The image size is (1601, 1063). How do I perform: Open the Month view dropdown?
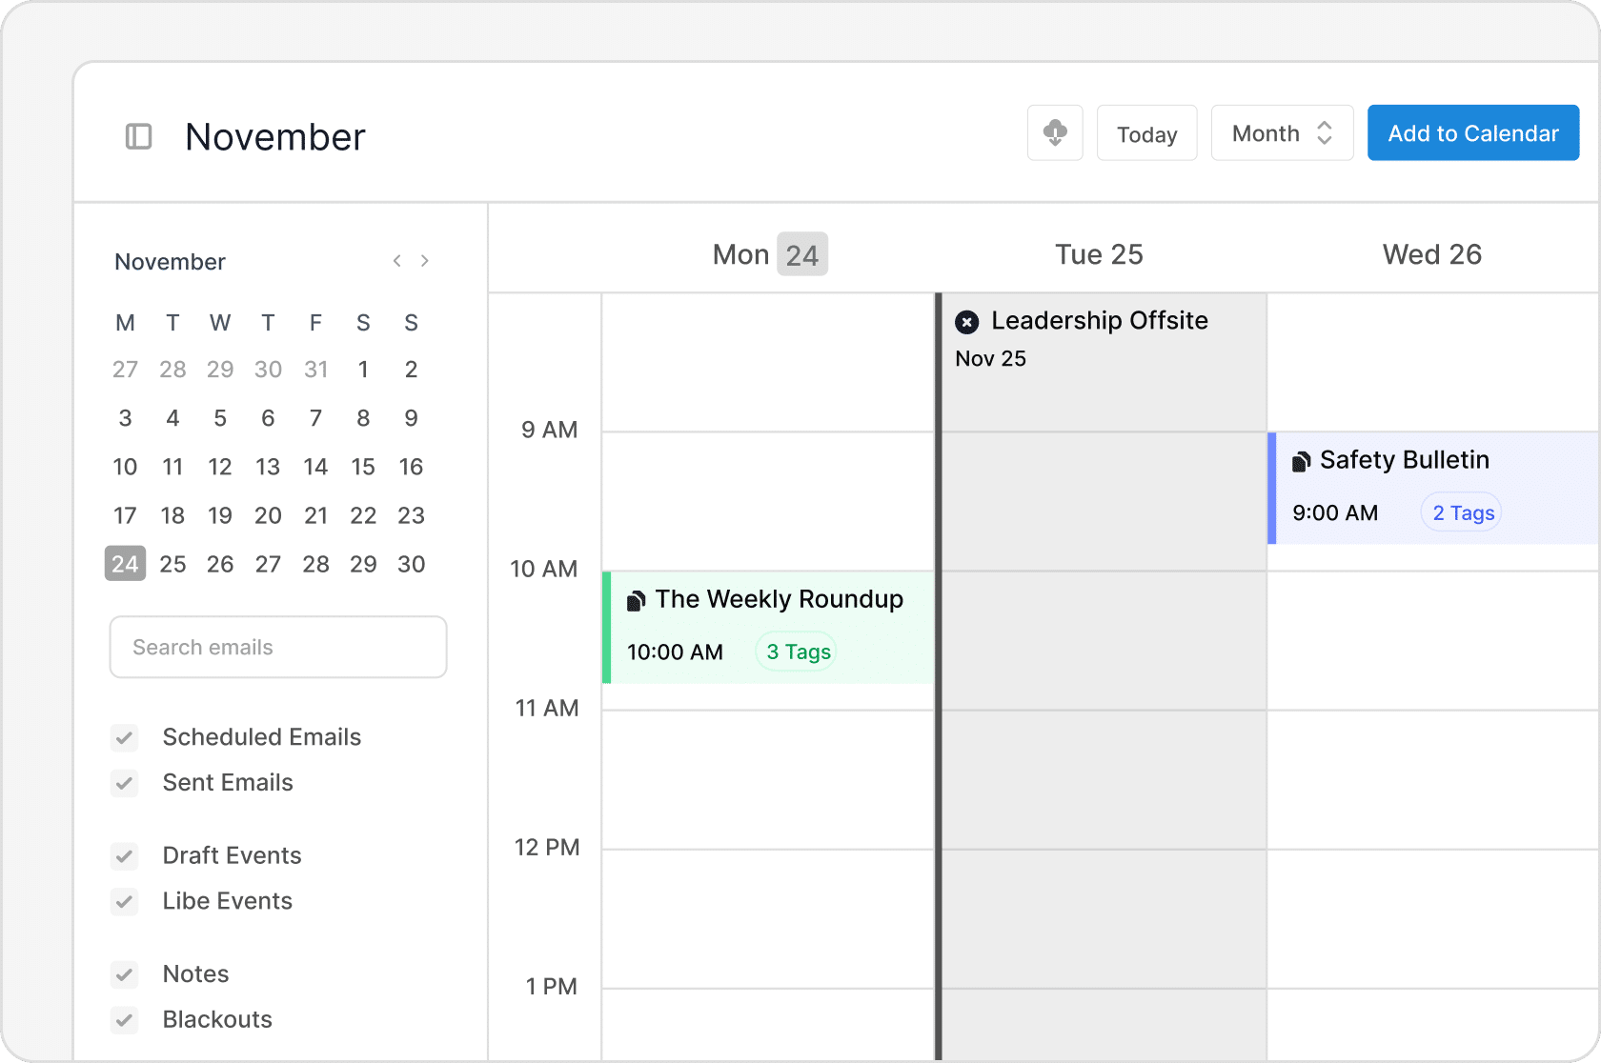pyautogui.click(x=1282, y=133)
